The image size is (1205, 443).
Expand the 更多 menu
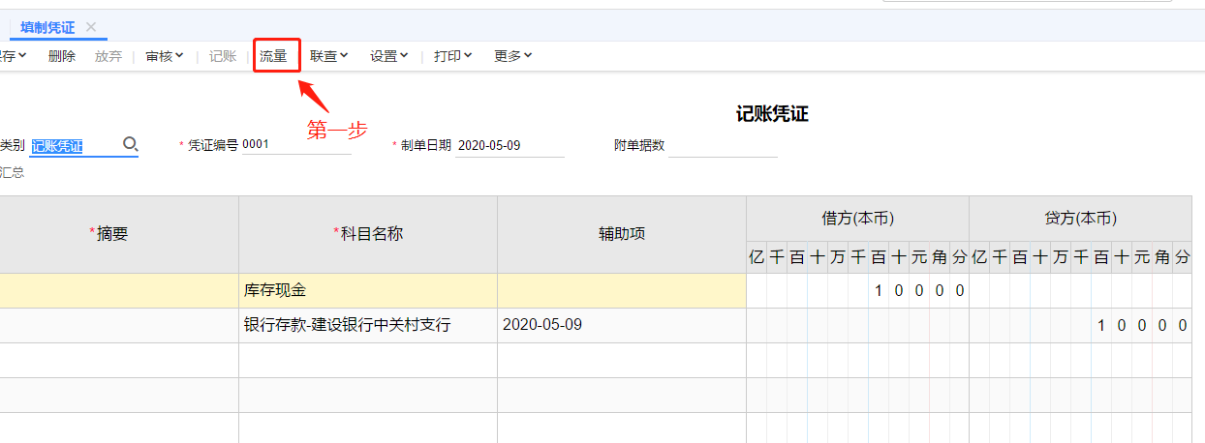click(512, 56)
